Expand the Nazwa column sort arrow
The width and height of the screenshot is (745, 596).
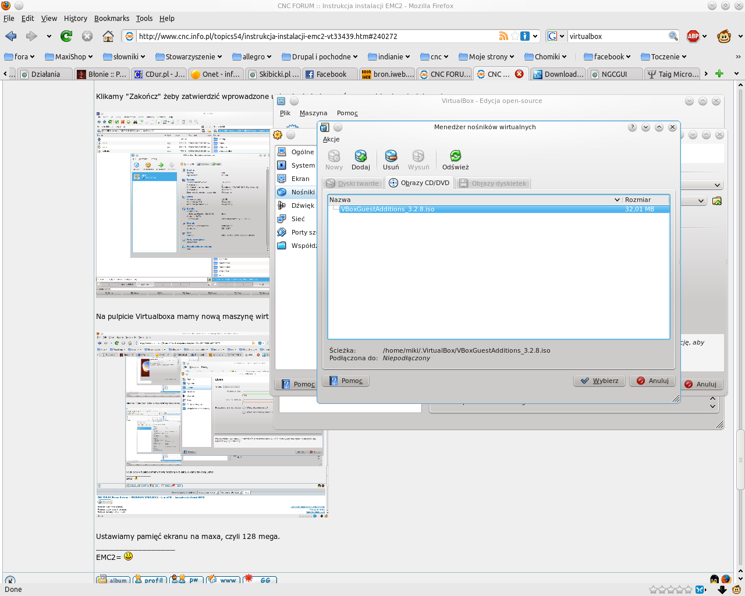click(x=617, y=200)
